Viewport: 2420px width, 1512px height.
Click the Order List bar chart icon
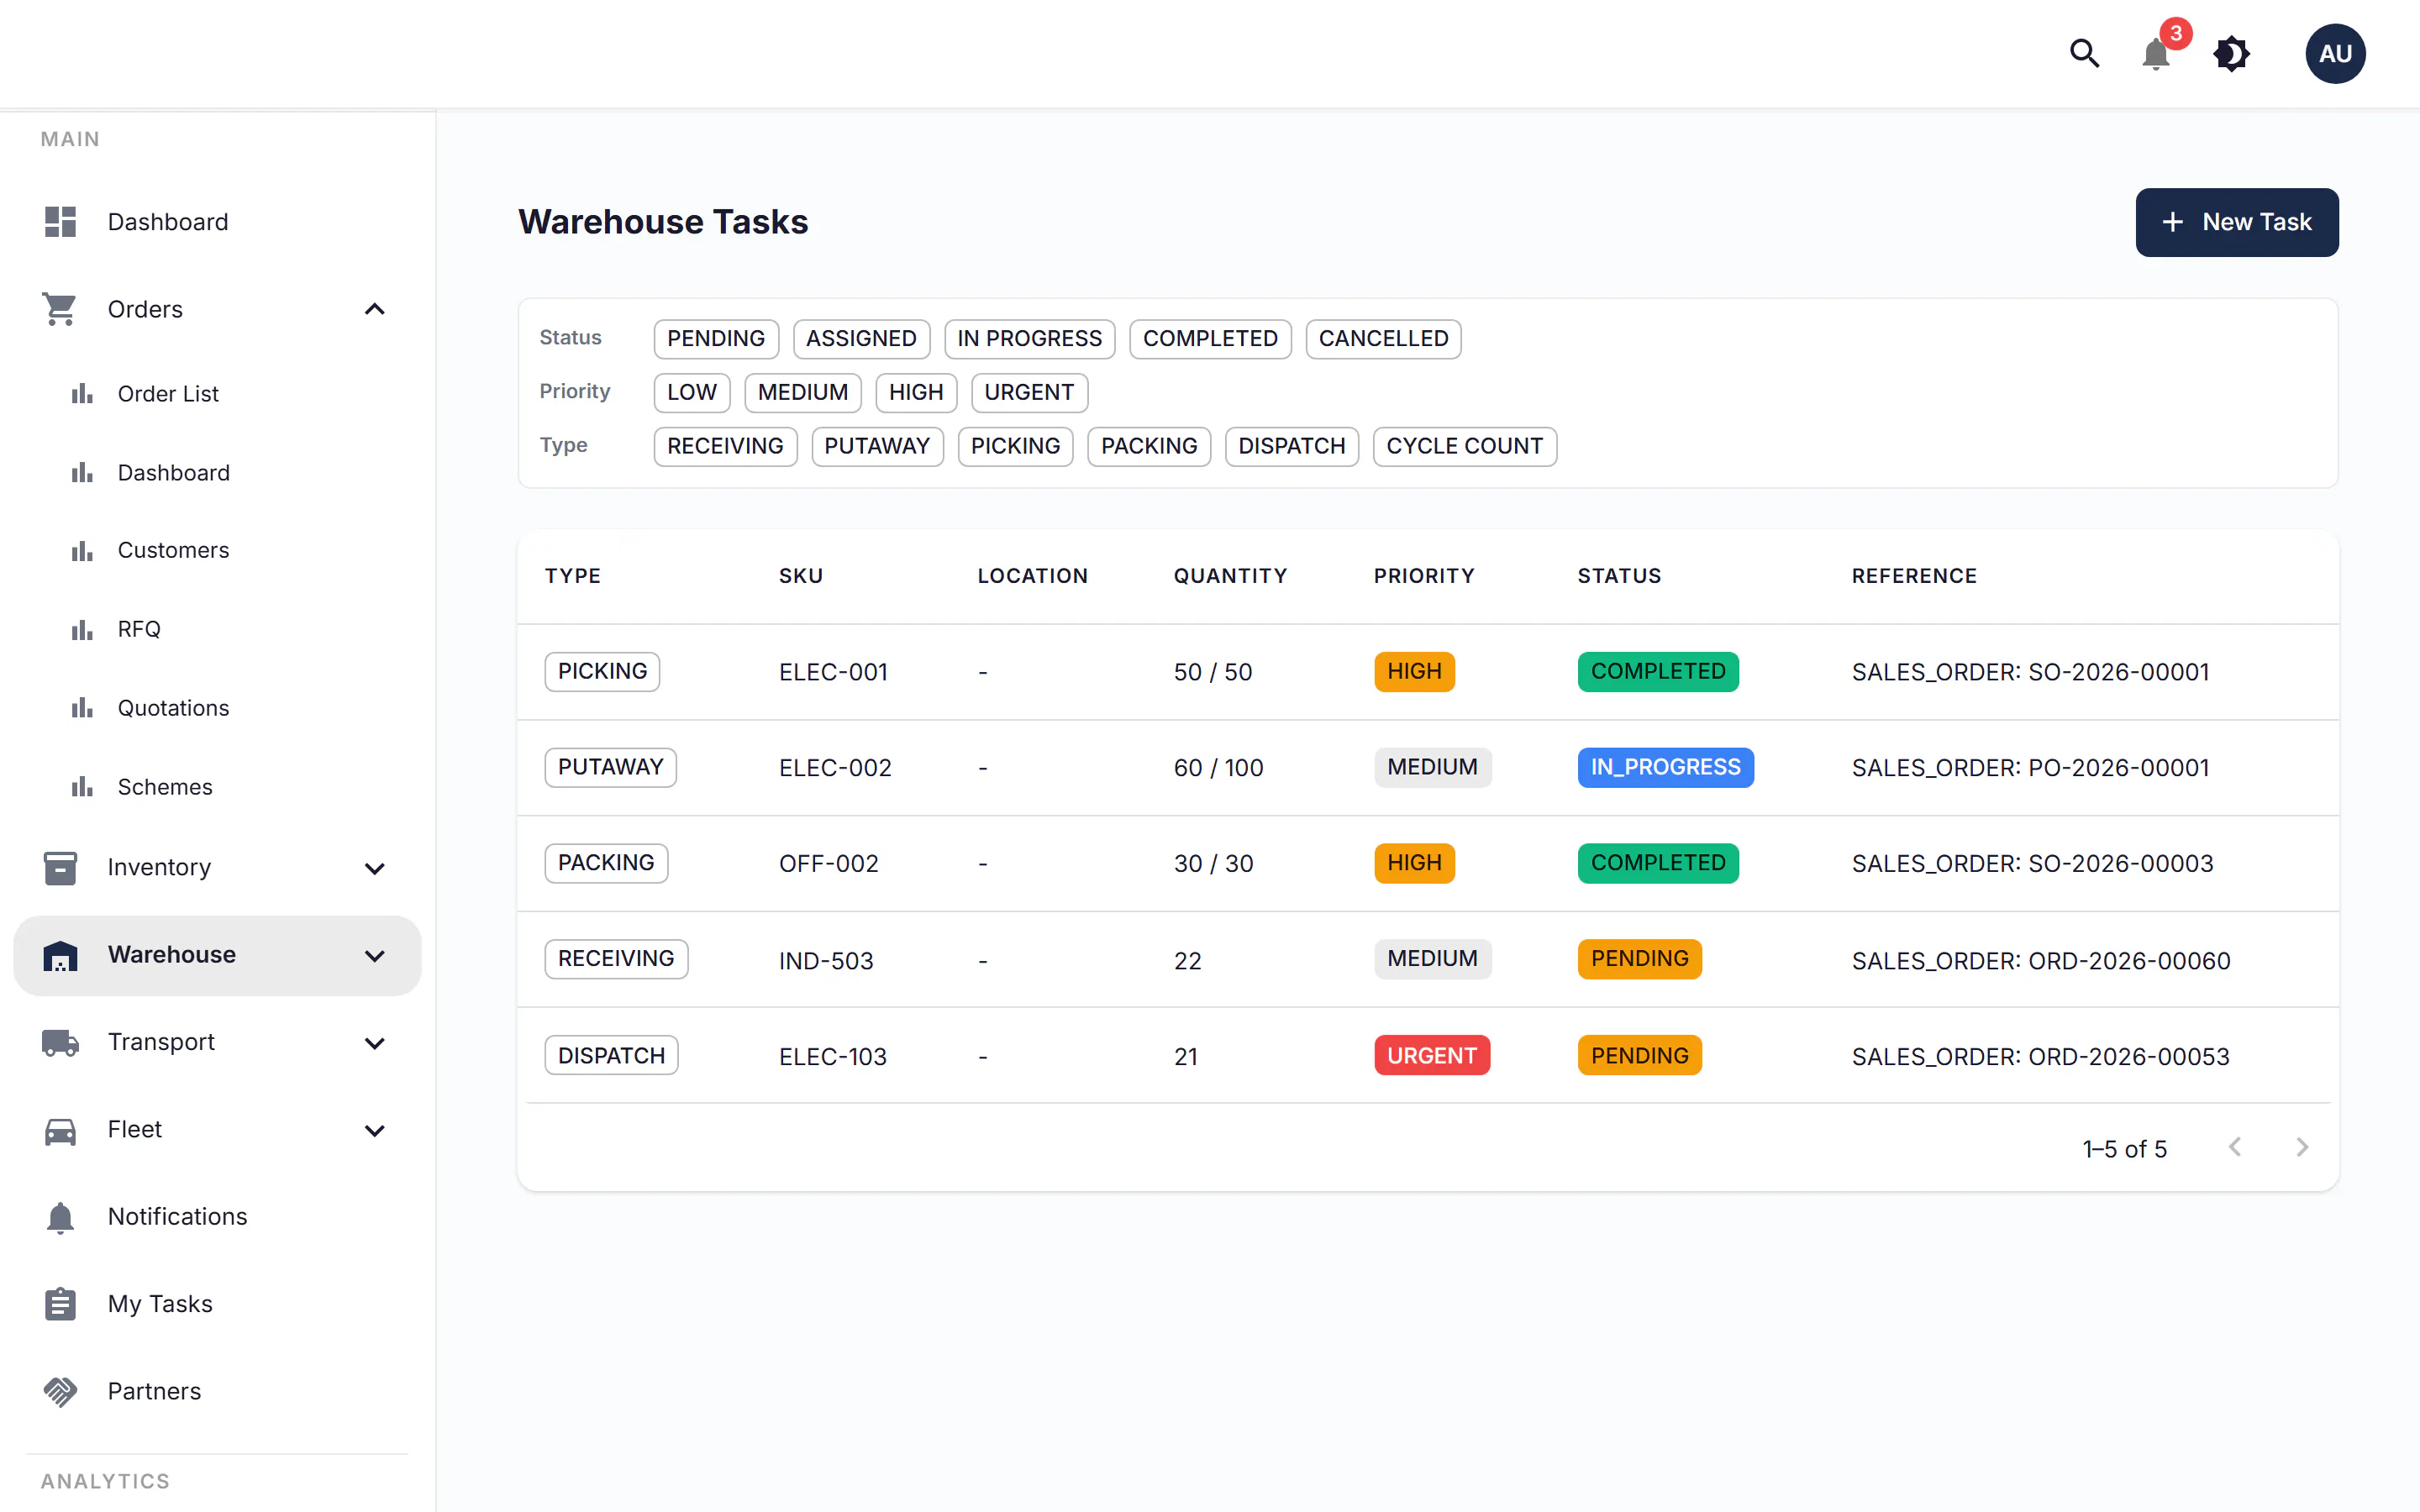point(82,394)
